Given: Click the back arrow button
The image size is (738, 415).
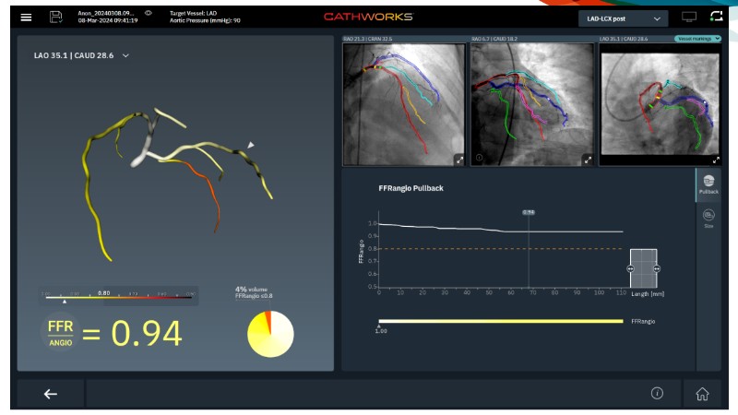Looking at the screenshot, I should 51,394.
